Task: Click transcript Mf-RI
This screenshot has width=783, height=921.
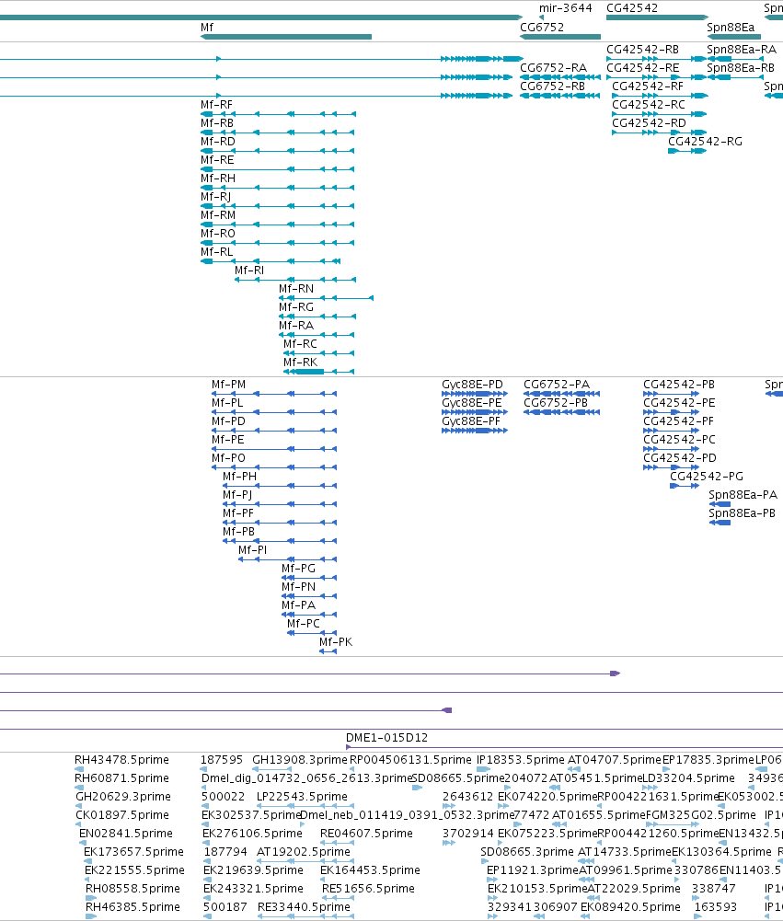Action: (x=249, y=271)
